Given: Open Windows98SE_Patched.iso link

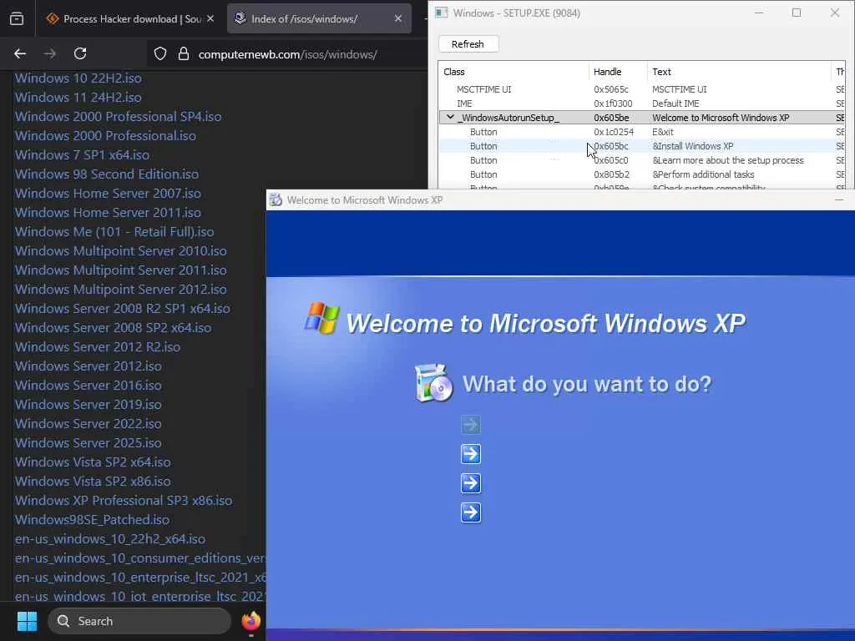Looking at the screenshot, I should 92,519.
